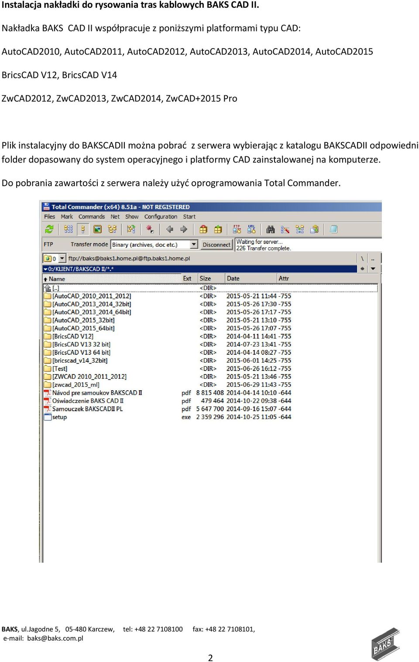Select folder [AutoCAD_2010_2011_2012]

click(x=92, y=296)
